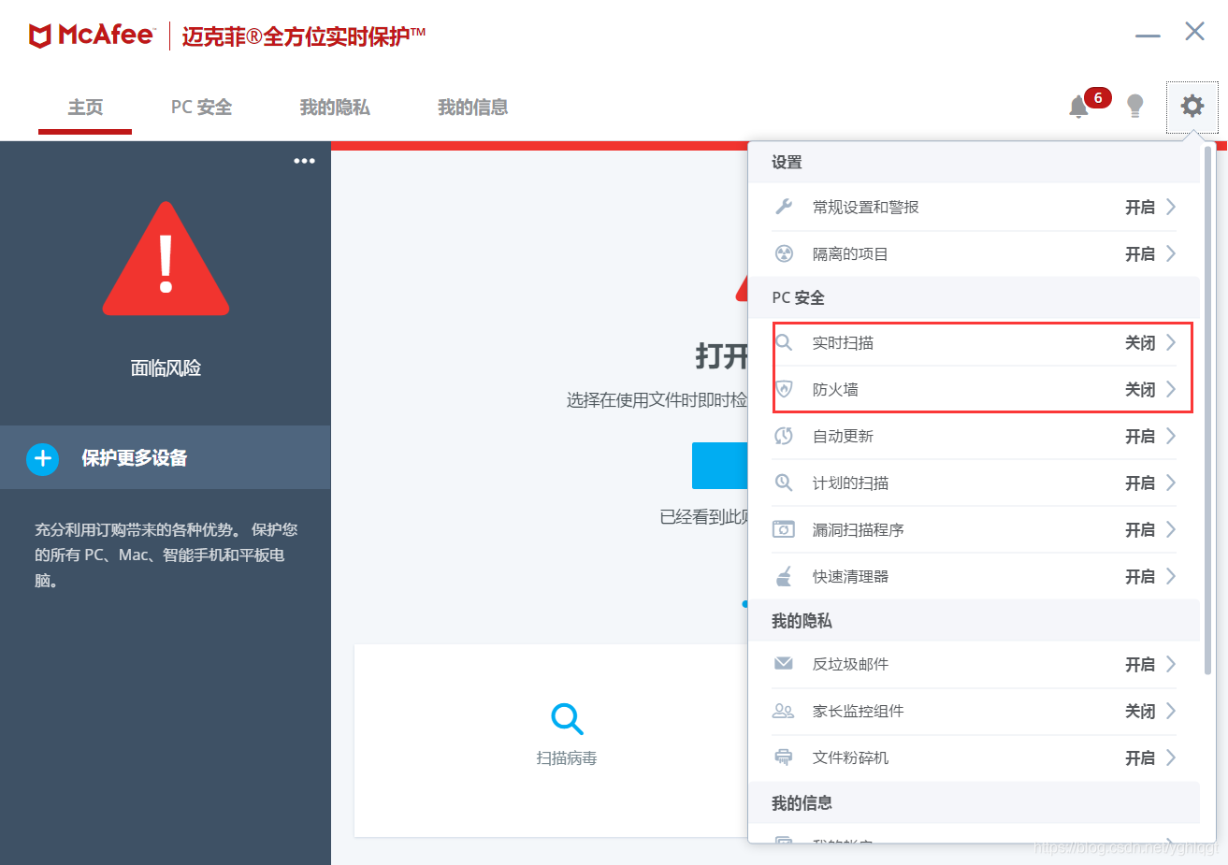Click the clock-search icon next to 计划的扫描
This screenshot has width=1228, height=865.
point(784,483)
